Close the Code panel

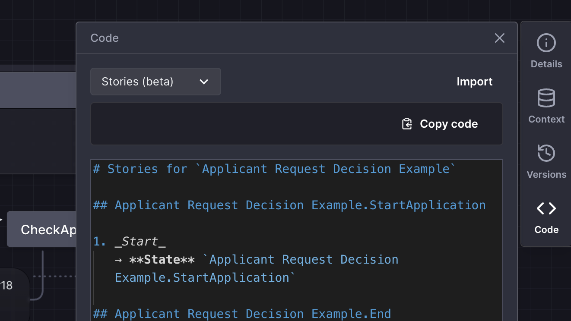click(x=500, y=38)
